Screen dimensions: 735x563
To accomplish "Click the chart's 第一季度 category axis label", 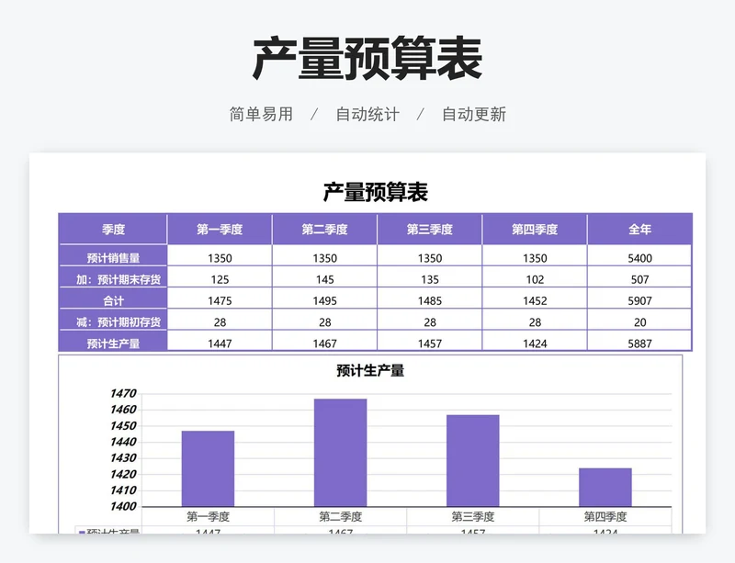I will tap(209, 516).
